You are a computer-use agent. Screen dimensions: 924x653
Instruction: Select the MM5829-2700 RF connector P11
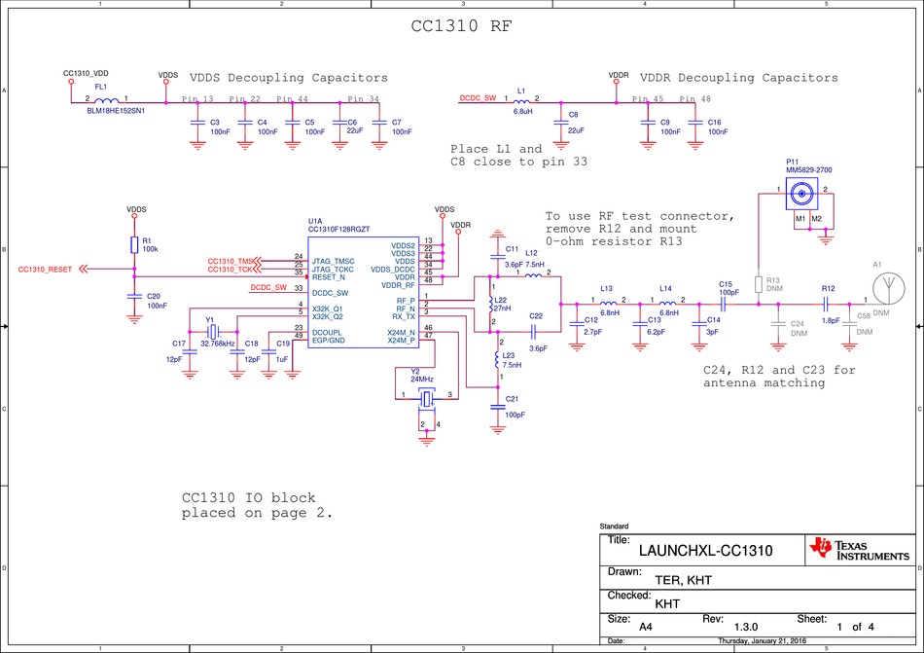(x=800, y=192)
